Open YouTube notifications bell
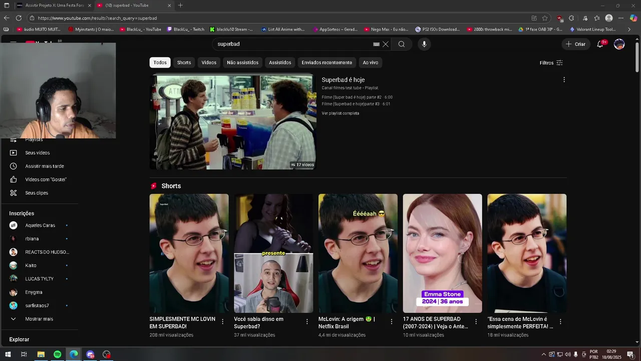 [600, 44]
